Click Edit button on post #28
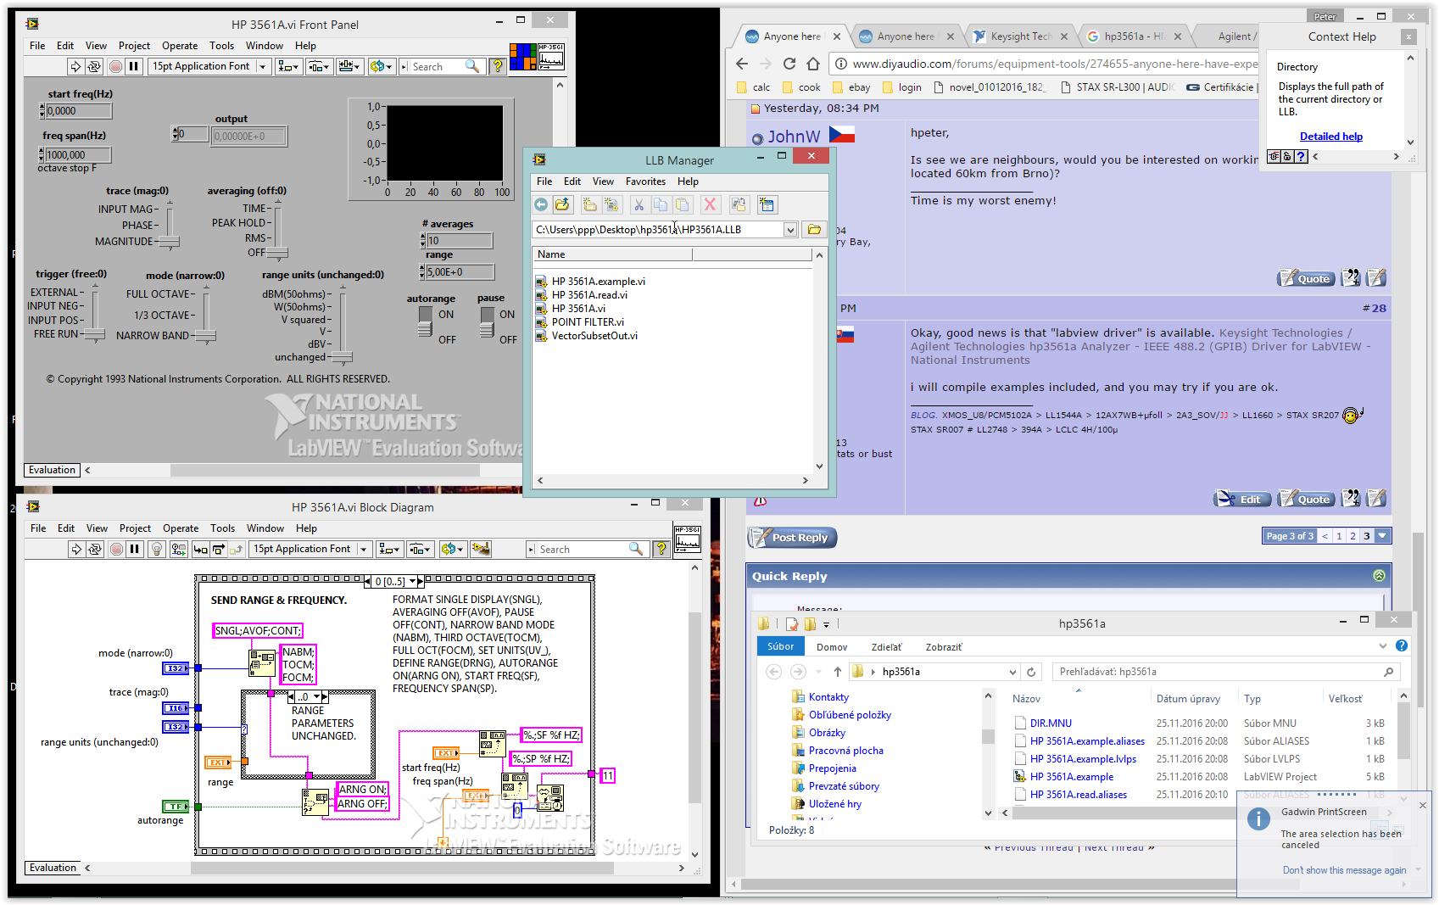Viewport: 1439px width, 905px height. pos(1242,500)
